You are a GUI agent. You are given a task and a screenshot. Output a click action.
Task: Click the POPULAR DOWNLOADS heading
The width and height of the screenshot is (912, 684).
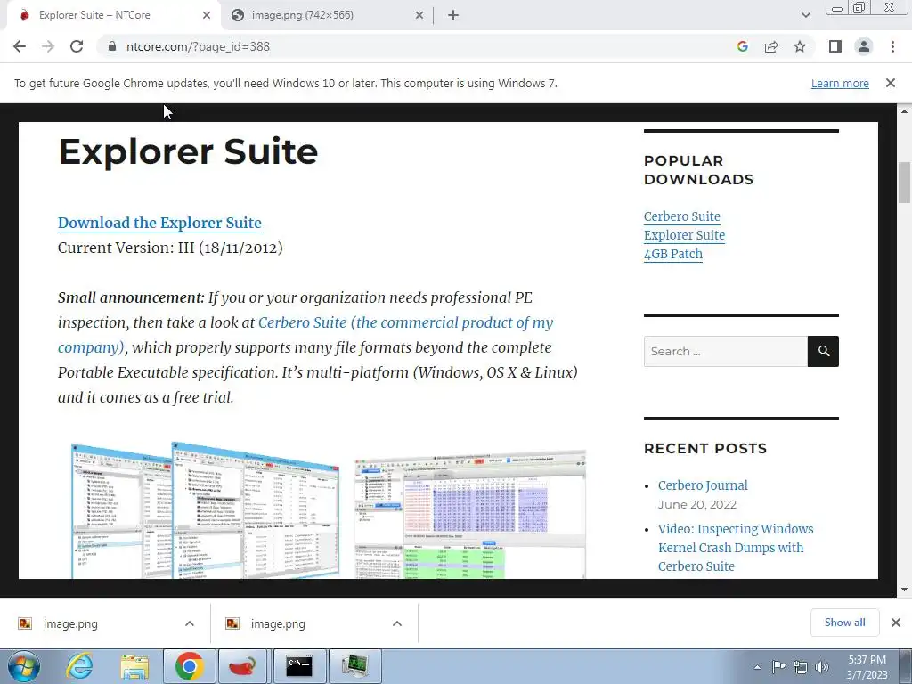(698, 170)
